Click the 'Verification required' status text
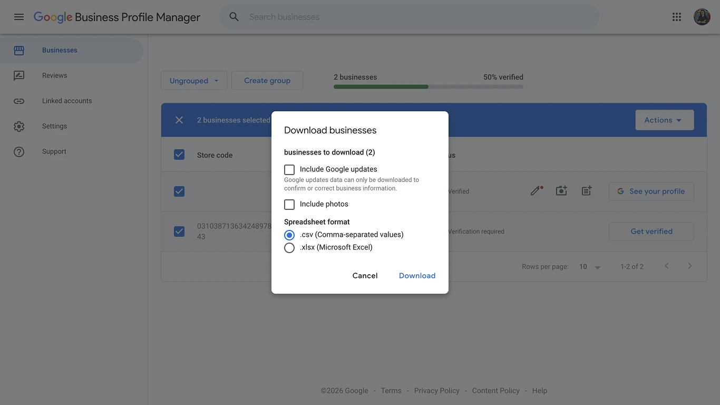 476,232
